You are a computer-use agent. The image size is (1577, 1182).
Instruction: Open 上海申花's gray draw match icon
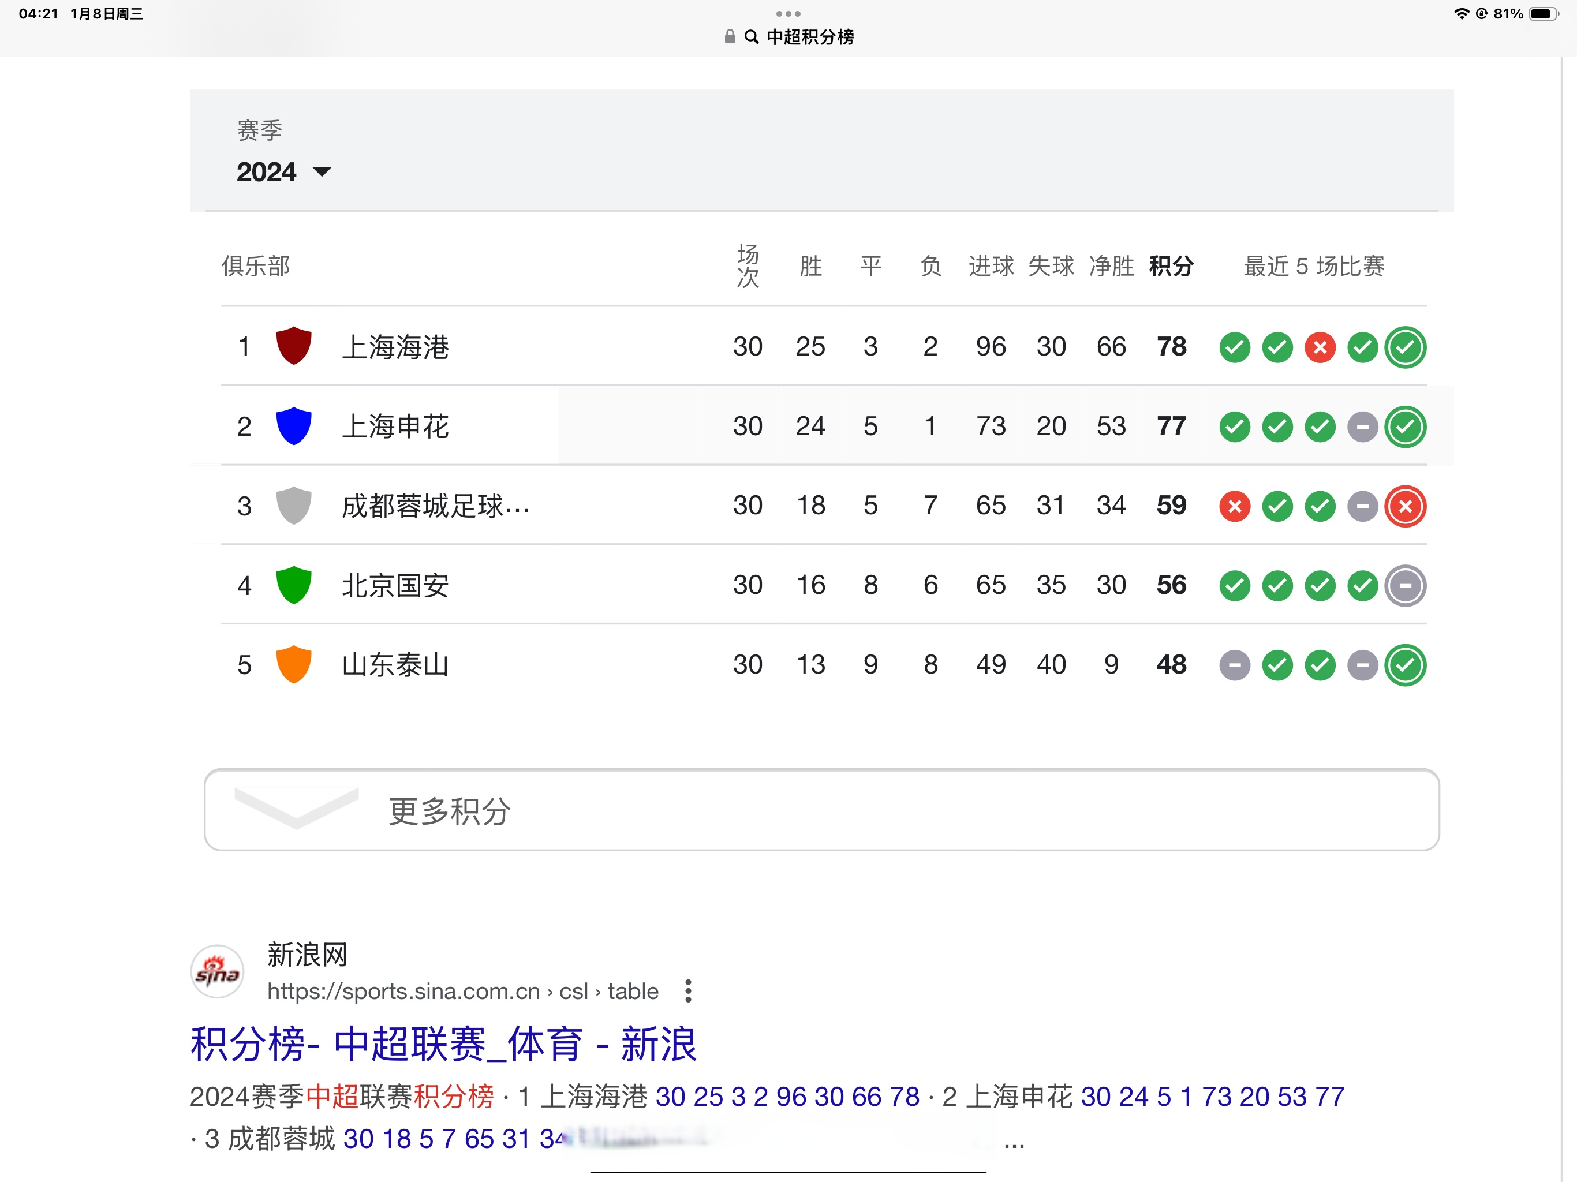point(1362,427)
